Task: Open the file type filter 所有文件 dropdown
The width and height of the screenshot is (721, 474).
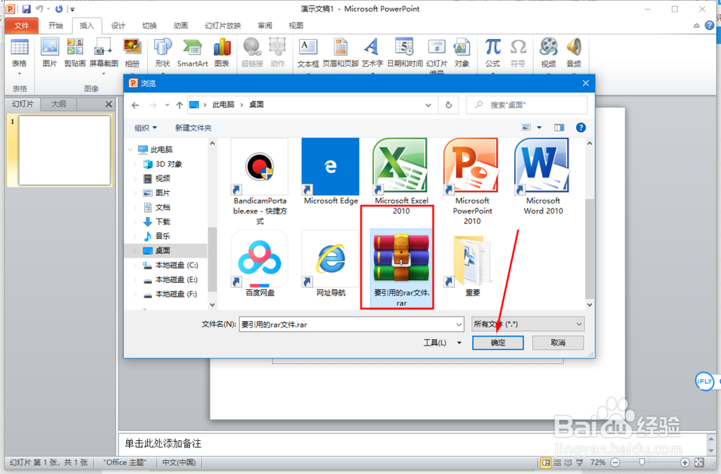Action: tap(528, 325)
